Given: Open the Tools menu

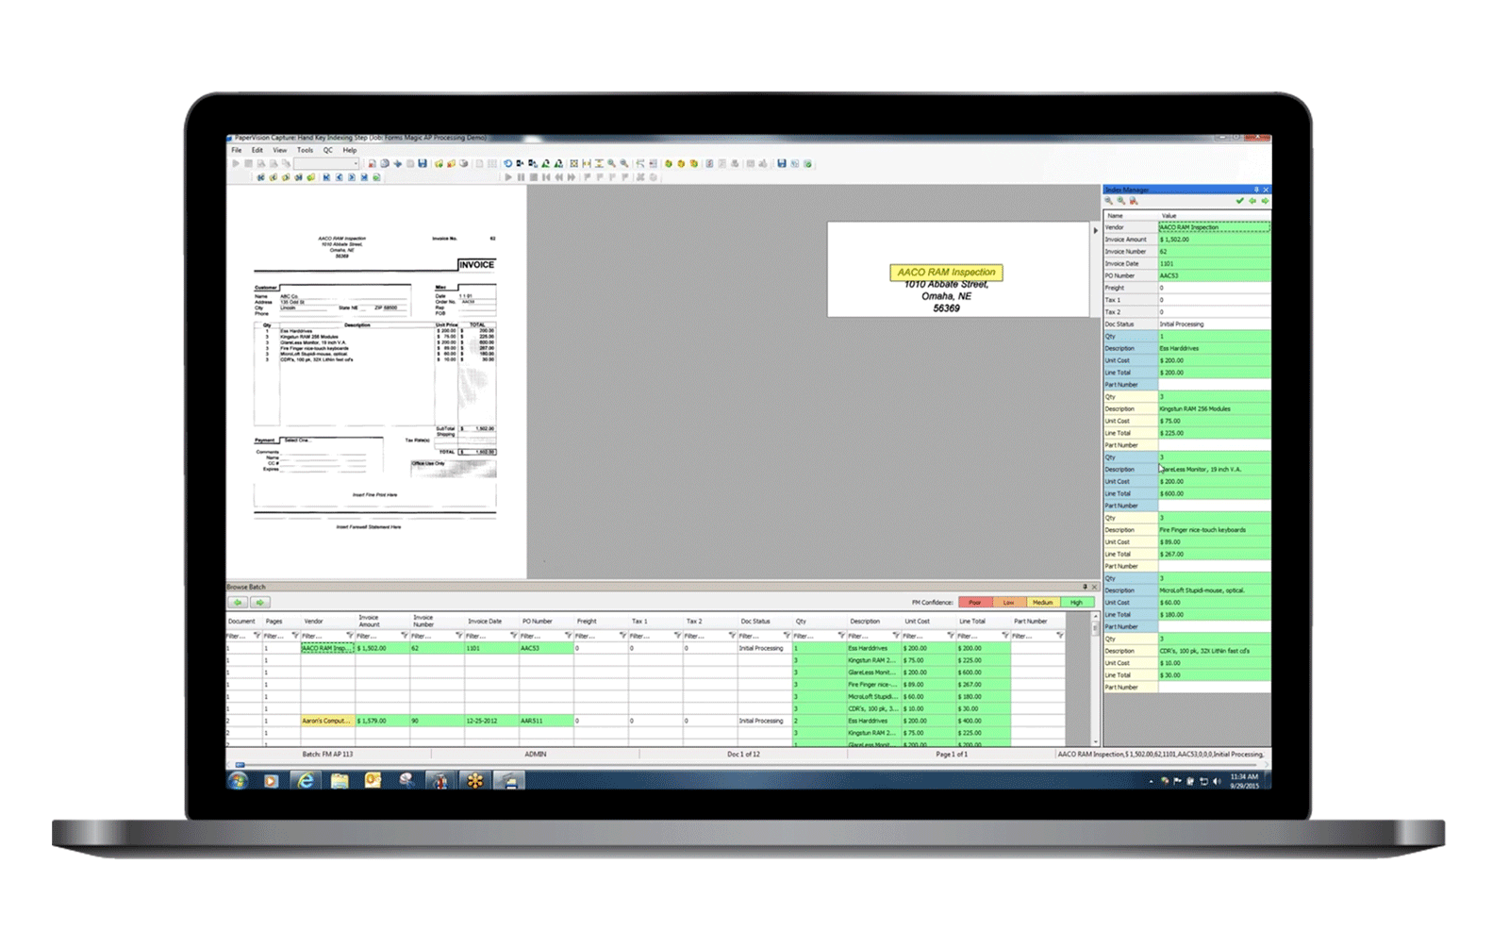Looking at the screenshot, I should point(305,150).
